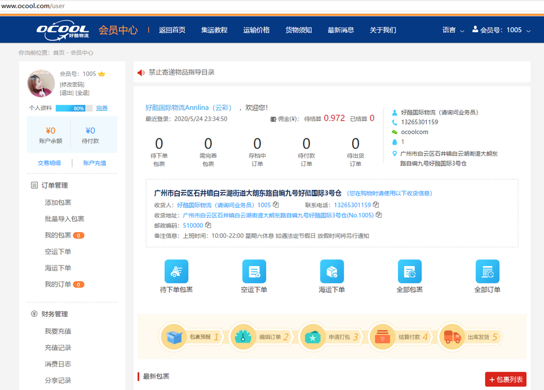This screenshot has width=544, height=390.
Task: Click the 80% profile completion bar
Action: [74, 108]
